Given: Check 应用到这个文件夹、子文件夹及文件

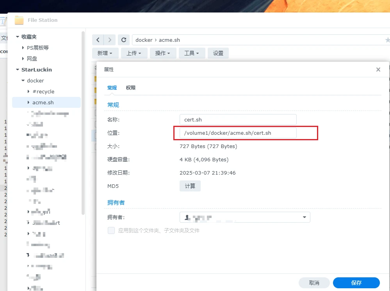Looking at the screenshot, I should click(x=111, y=230).
